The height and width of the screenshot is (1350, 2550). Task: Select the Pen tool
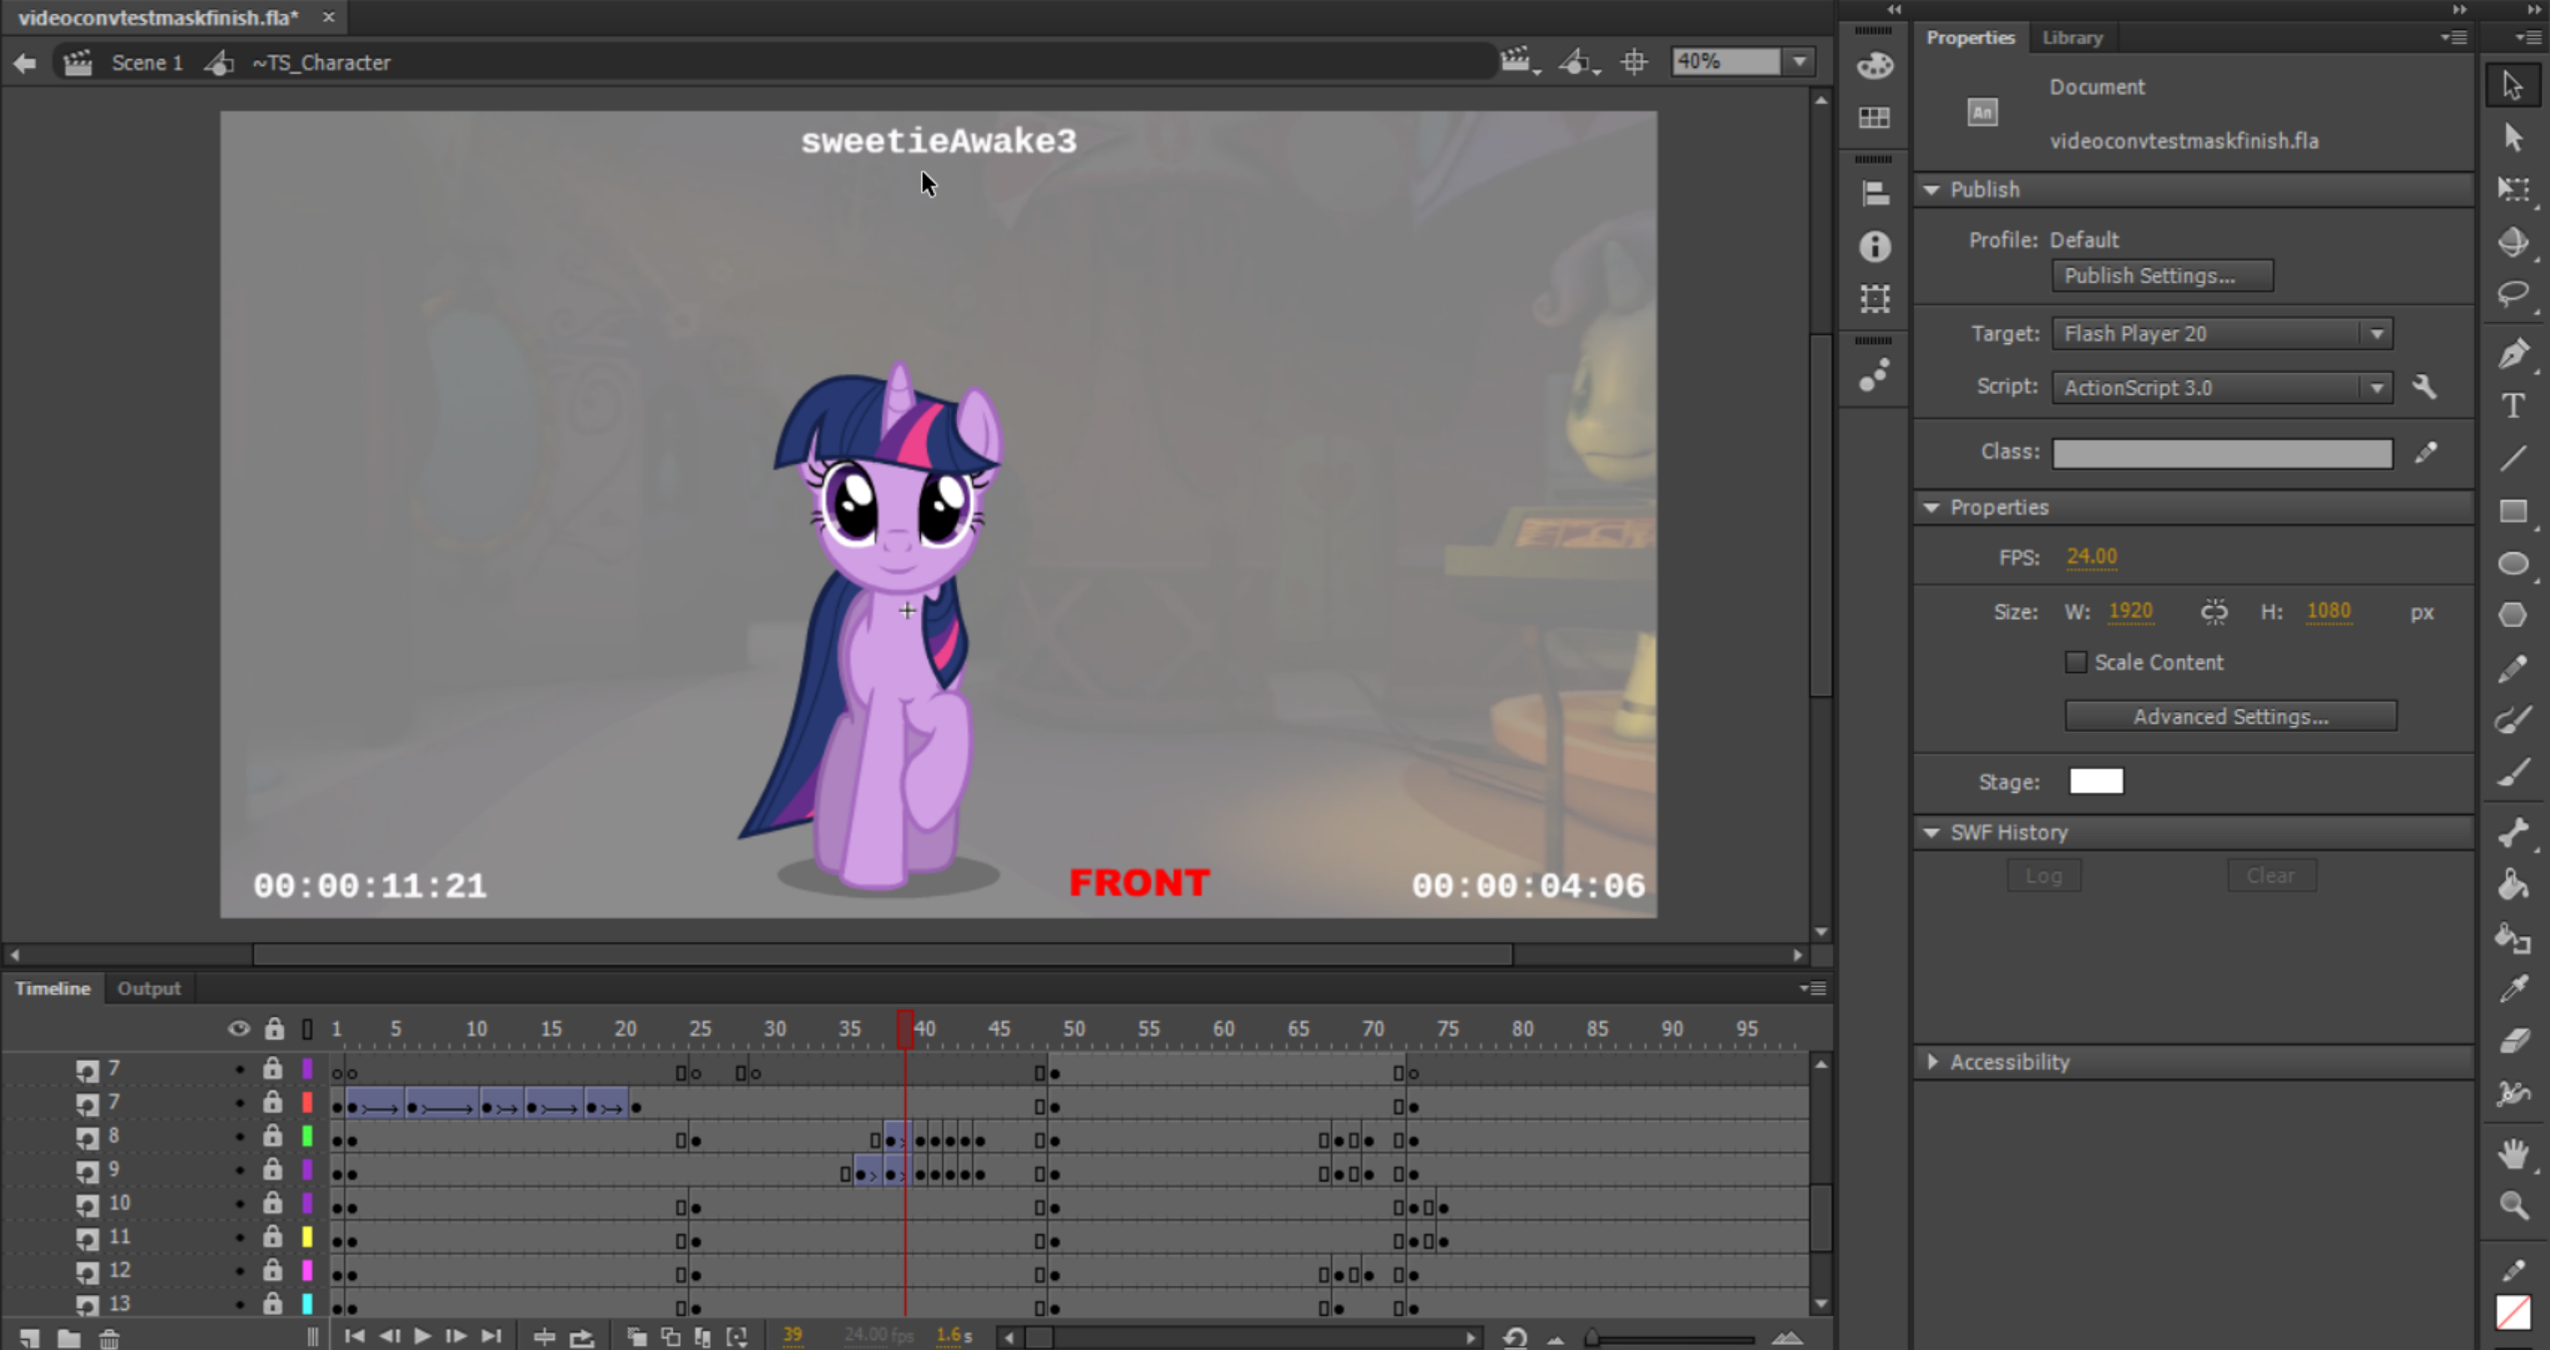2513,353
